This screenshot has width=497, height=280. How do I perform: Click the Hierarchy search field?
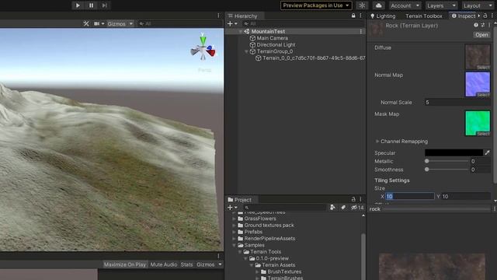tap(303, 24)
